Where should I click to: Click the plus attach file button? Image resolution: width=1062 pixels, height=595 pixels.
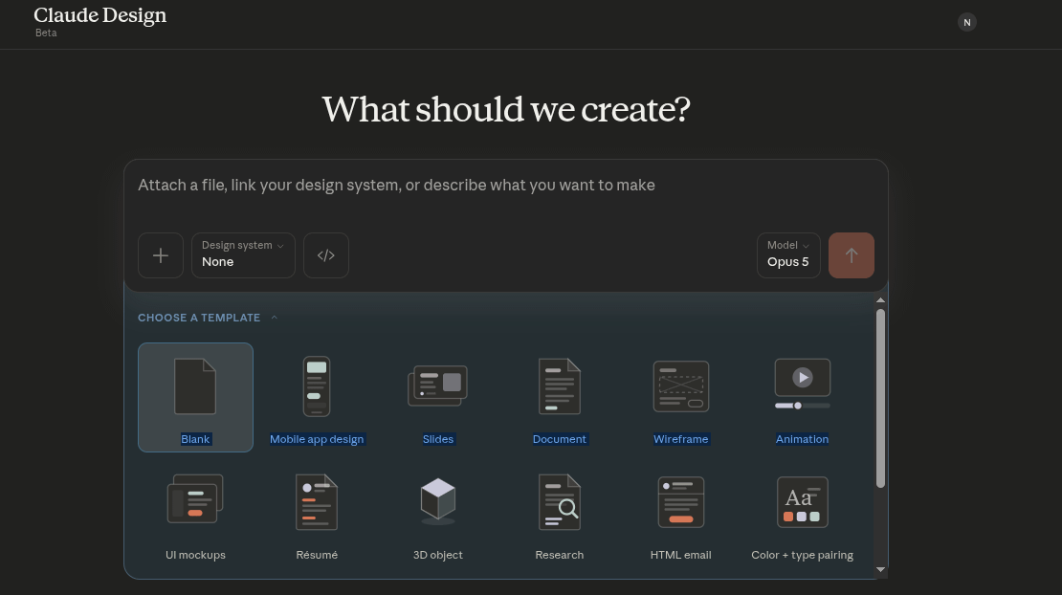click(x=161, y=255)
